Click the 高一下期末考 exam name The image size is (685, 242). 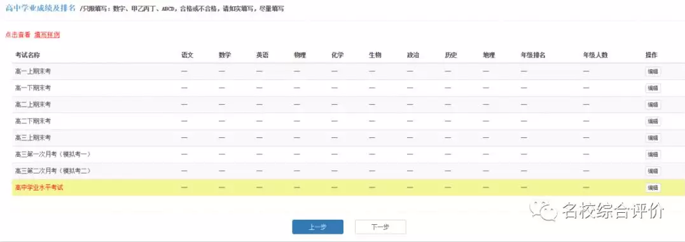pyautogui.click(x=33, y=88)
